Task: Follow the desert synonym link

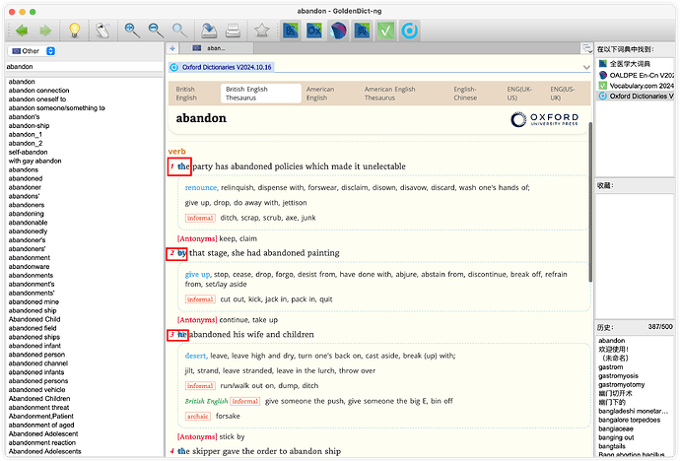Action: coord(196,356)
